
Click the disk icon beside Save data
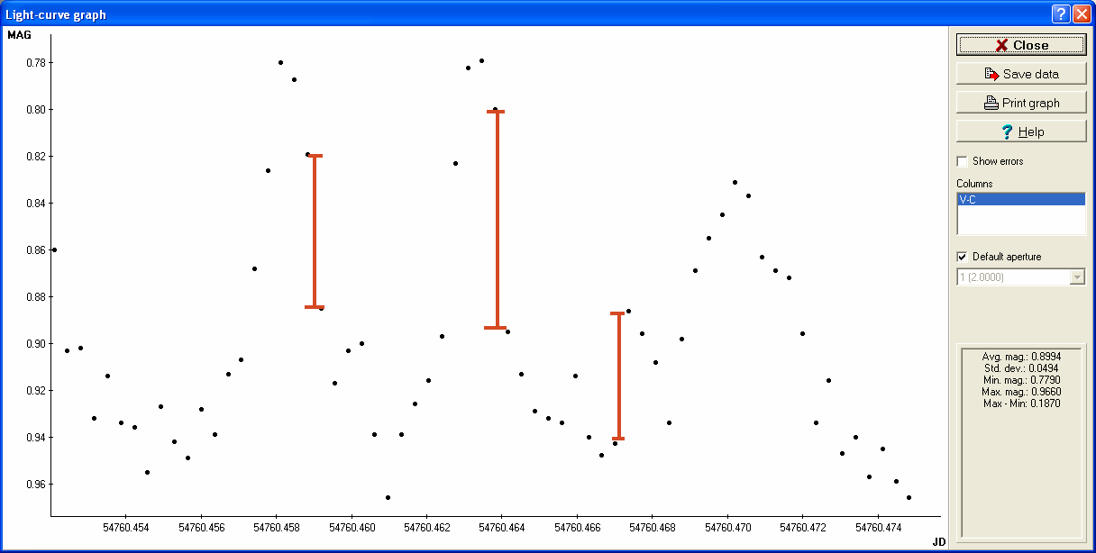(x=991, y=74)
